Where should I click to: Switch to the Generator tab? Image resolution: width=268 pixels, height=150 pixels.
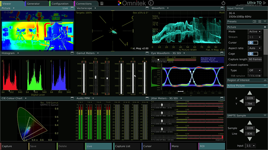37,4
